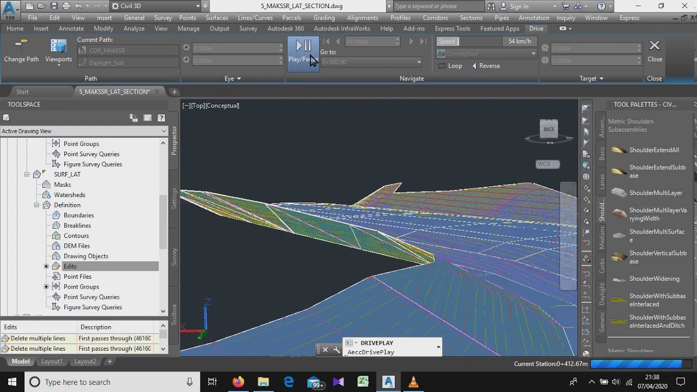Select the Watersheds tree item
Image resolution: width=697 pixels, height=392 pixels.
coord(70,195)
